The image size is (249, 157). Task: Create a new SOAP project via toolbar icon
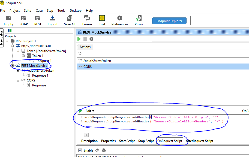click(23, 20)
